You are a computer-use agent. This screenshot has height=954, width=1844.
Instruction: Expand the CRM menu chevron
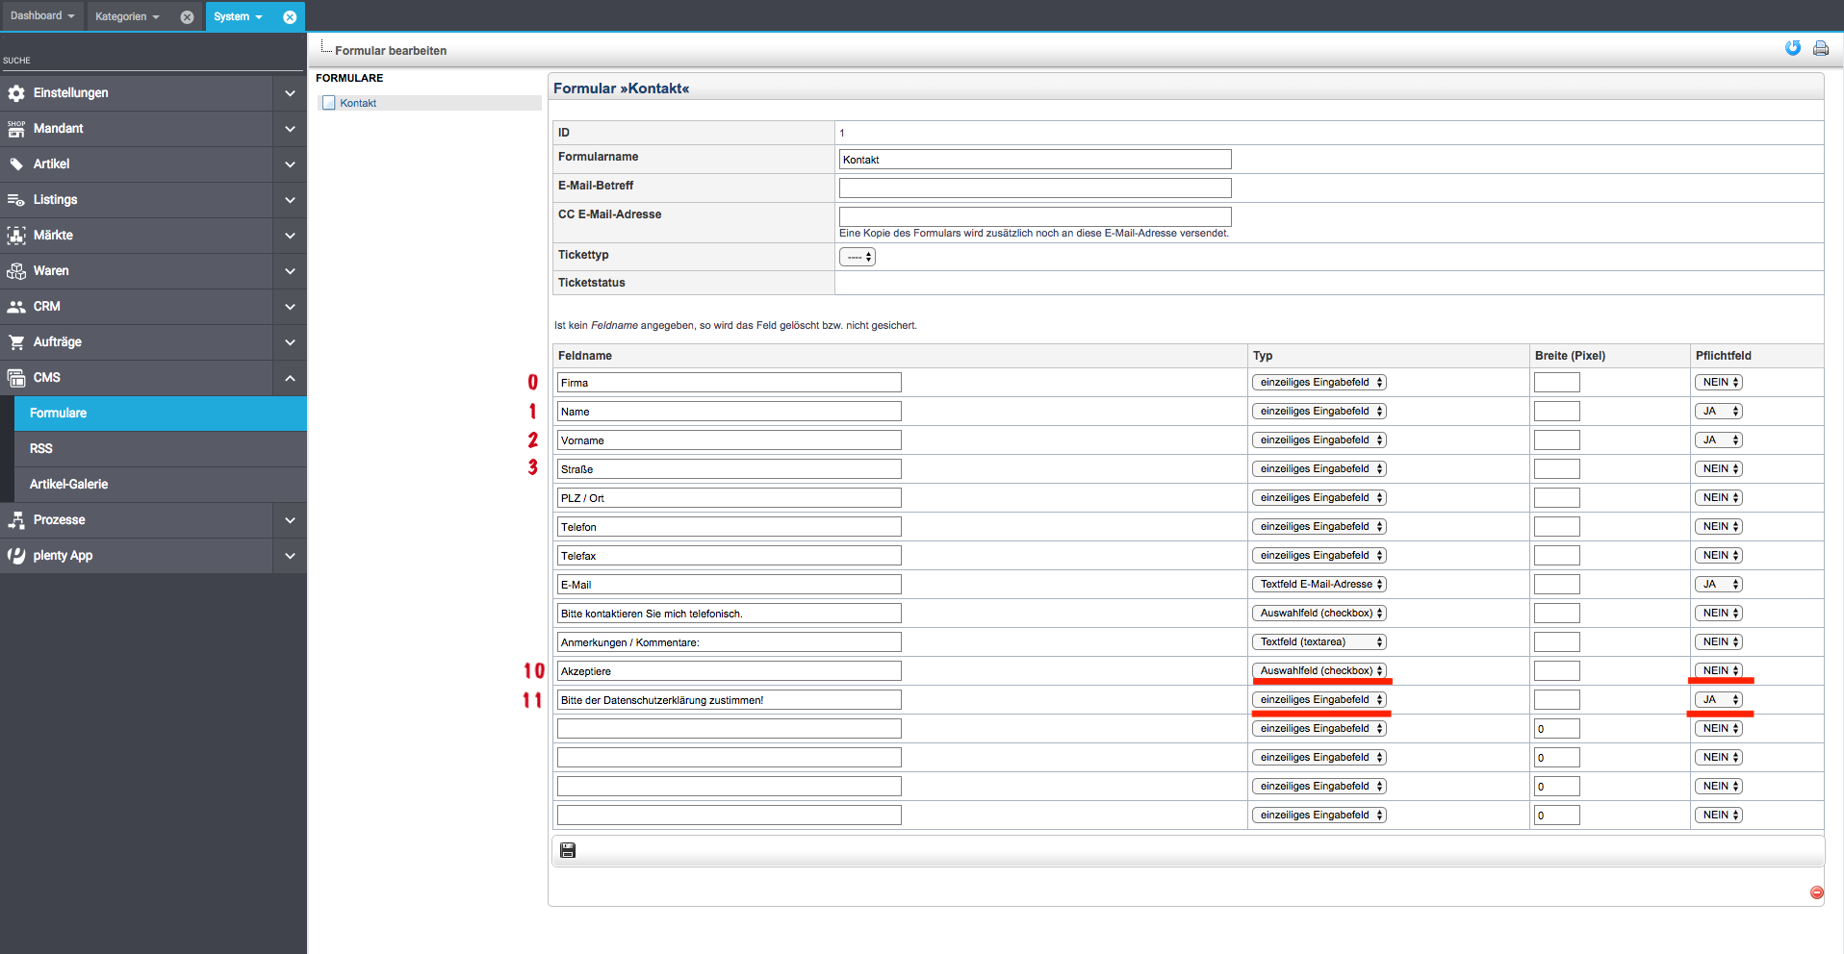pyautogui.click(x=290, y=307)
